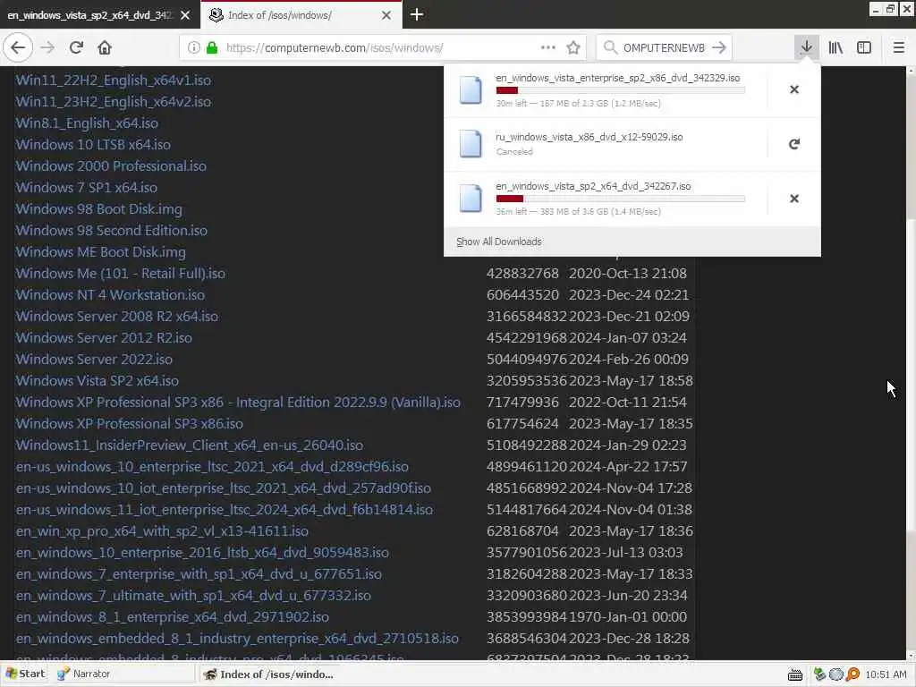Focus the search box with OMPUTERNEWB text

pyautogui.click(x=665, y=48)
